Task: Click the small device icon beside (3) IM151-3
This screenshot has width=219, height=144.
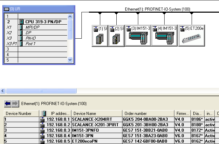Action: [129, 29]
